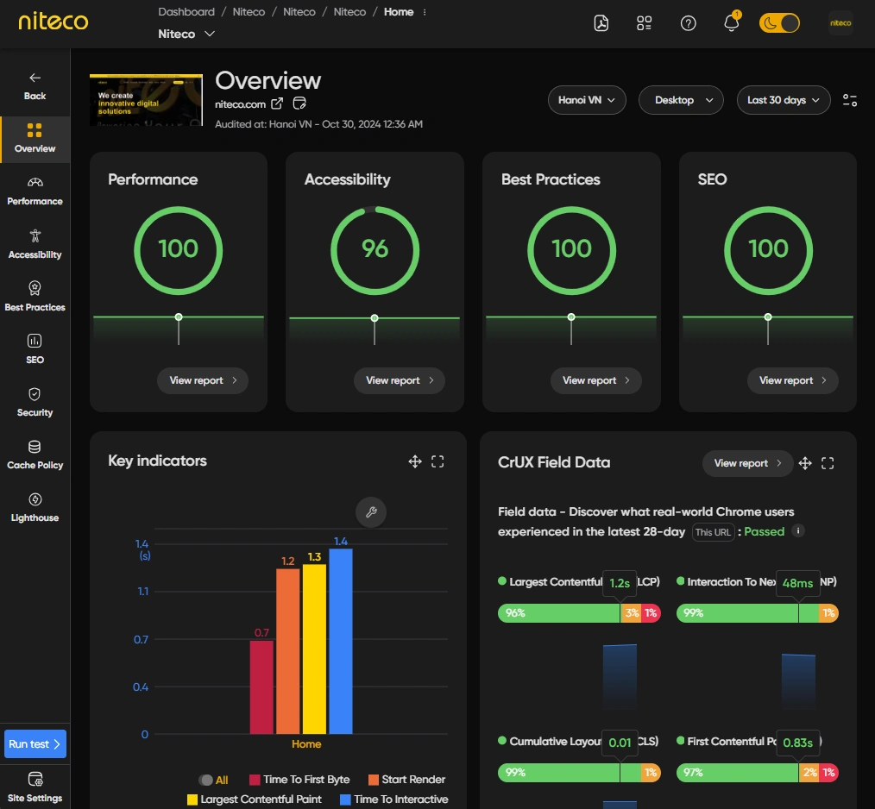Click move icon on CrUX Field Data
875x809 pixels.
tap(805, 463)
